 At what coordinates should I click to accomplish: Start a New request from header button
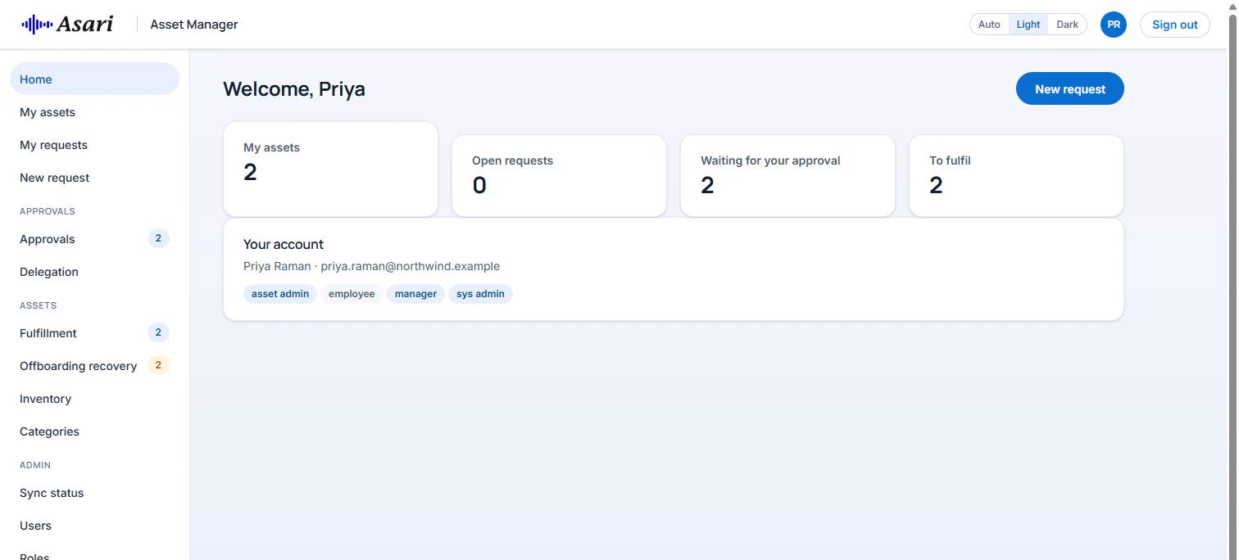pos(1070,89)
